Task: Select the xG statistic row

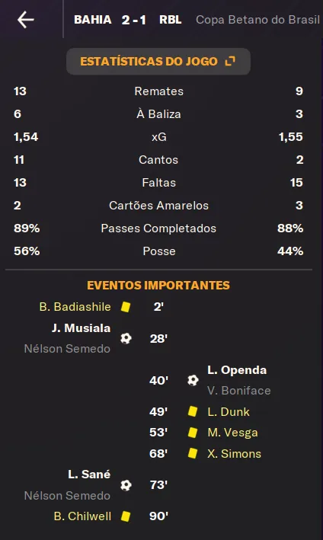Action: 158,137
